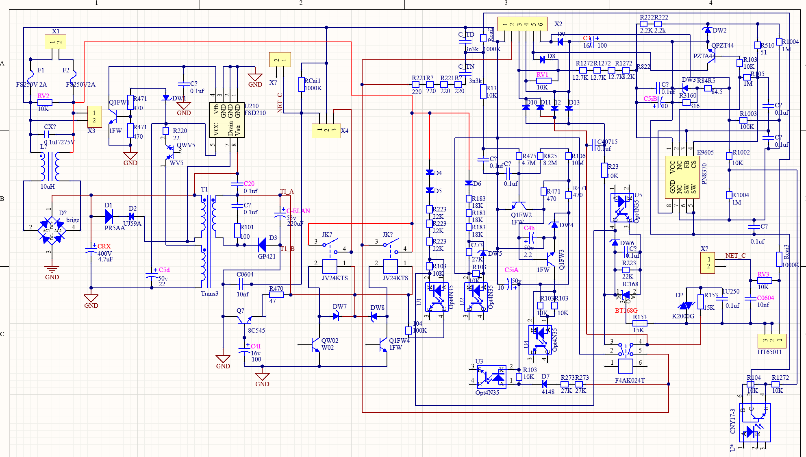The height and width of the screenshot is (457, 806).
Task: Select diode D7 4148
Action: click(545, 384)
